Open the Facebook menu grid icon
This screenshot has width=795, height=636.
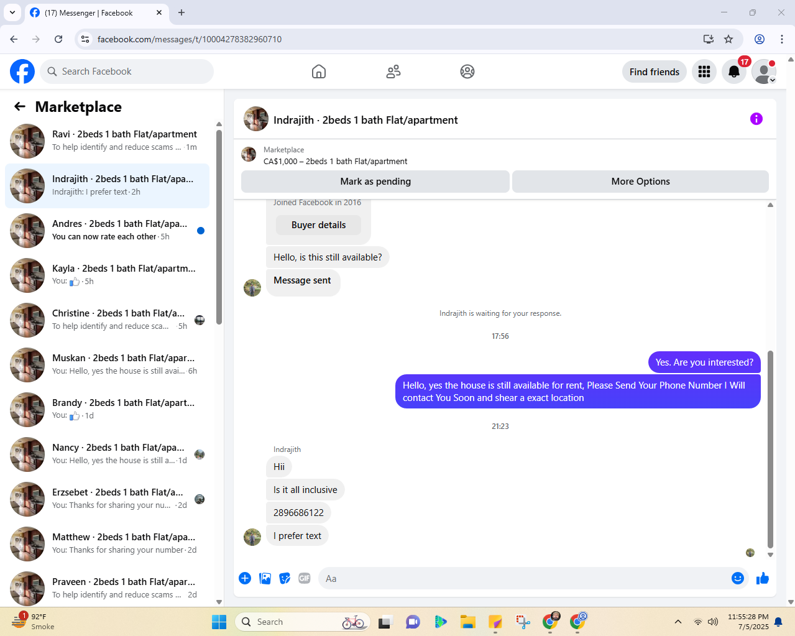[704, 71]
